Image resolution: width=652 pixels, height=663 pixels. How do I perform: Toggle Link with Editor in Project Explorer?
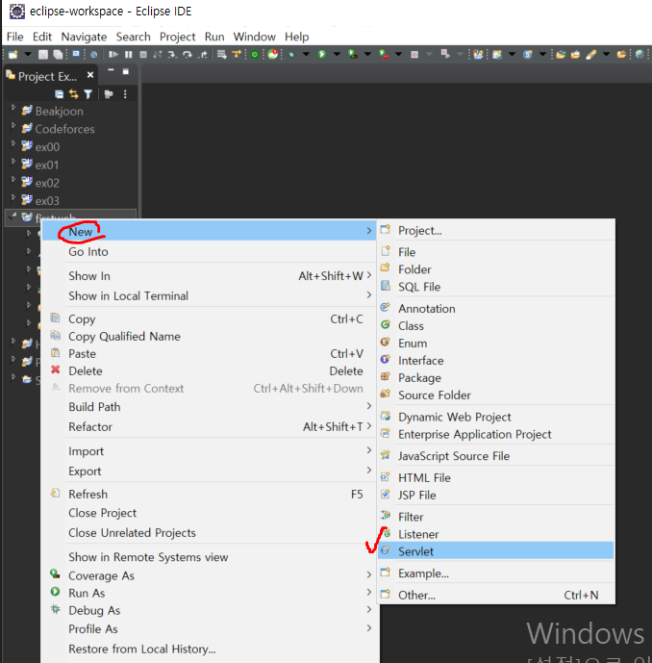tap(74, 94)
